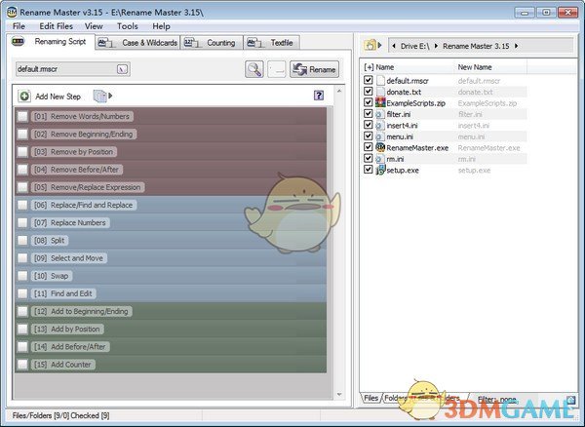Click the Rename button

coord(315,69)
